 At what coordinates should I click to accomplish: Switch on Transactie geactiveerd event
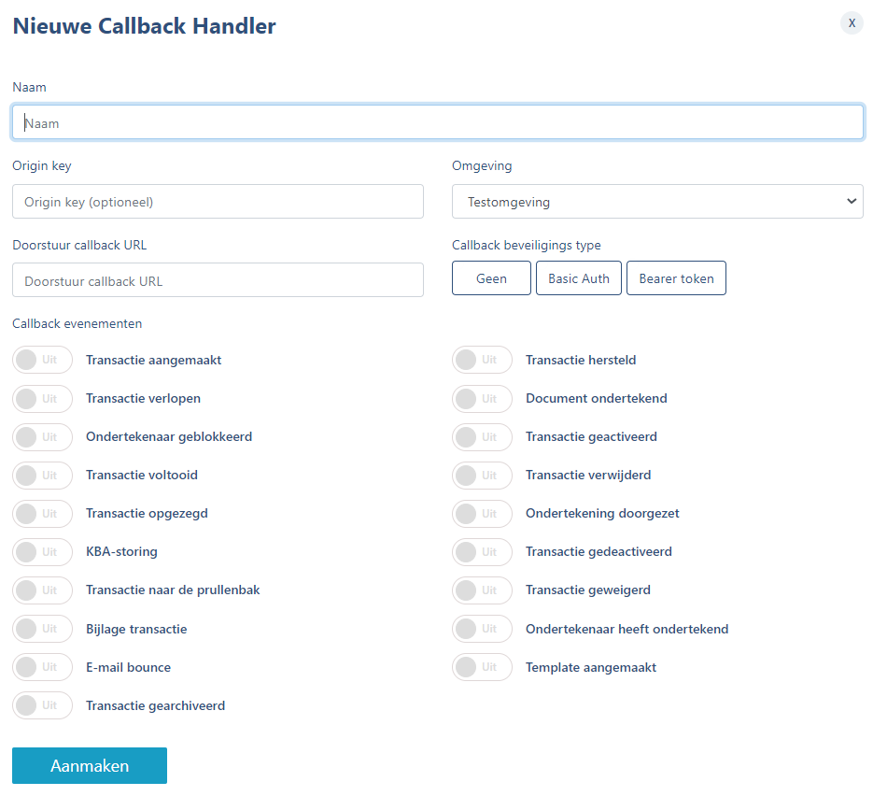click(482, 436)
